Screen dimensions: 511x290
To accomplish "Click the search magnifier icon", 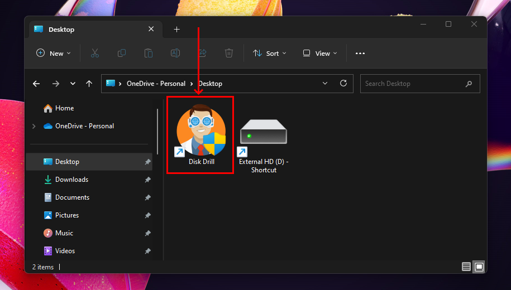I will pyautogui.click(x=469, y=84).
